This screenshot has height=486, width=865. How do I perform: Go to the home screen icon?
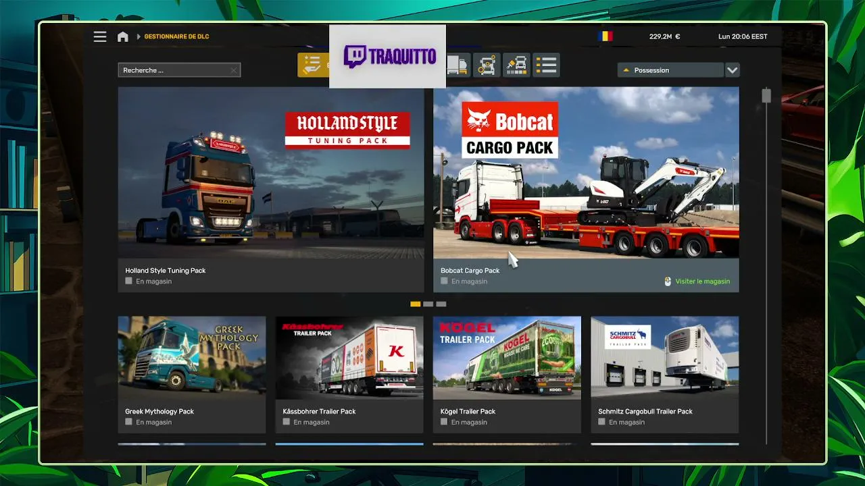tap(122, 36)
